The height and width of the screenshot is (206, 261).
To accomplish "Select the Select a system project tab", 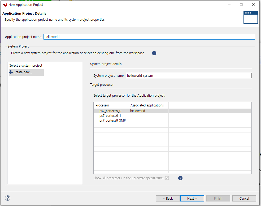I will [x=26, y=66].
